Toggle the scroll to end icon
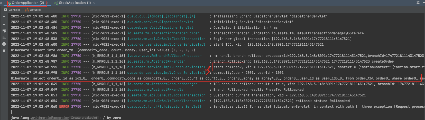Image resolution: width=425 pixels, height=120 pixels. click(4, 37)
